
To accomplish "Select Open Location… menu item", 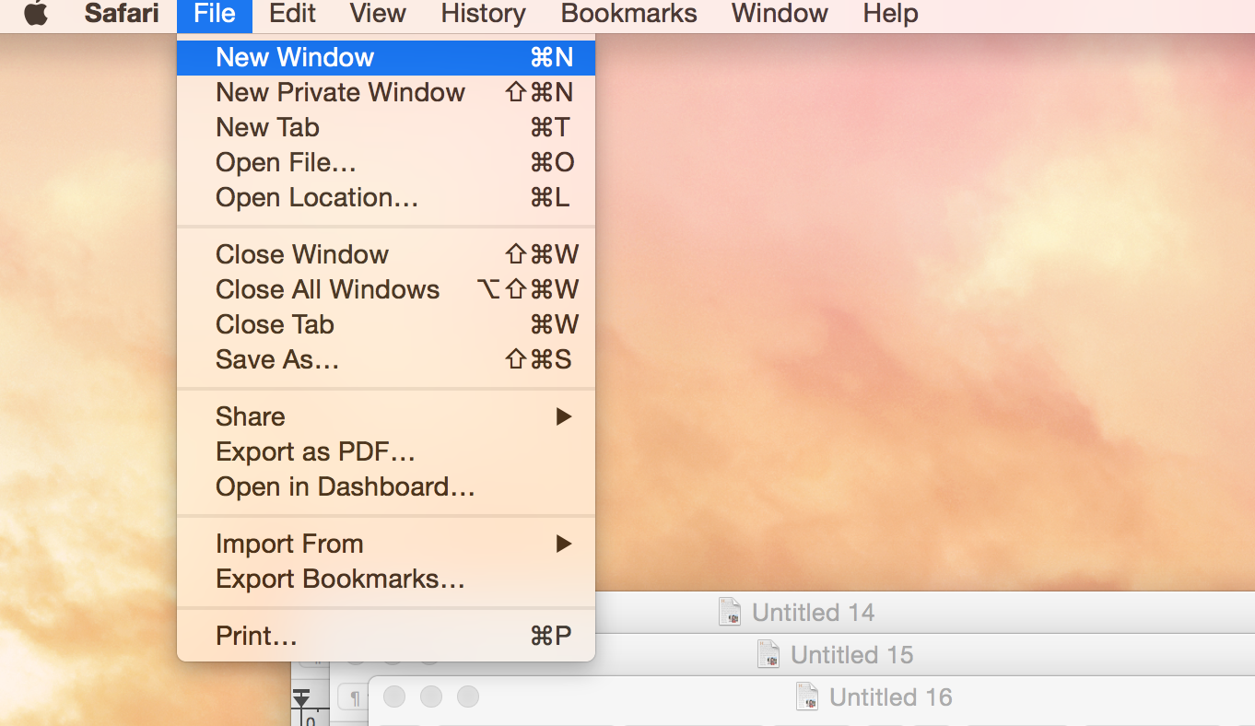I will pos(386,197).
